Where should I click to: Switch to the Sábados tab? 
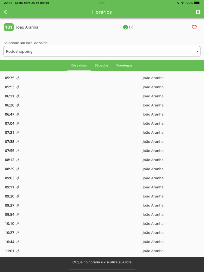tap(101, 65)
